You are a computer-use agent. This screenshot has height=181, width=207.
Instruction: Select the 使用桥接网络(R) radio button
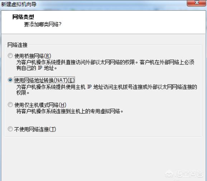[x=10, y=56]
